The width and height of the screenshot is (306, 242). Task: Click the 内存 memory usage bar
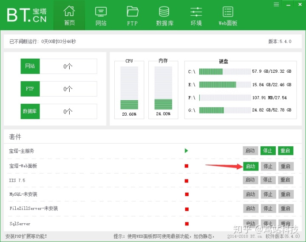(163, 88)
